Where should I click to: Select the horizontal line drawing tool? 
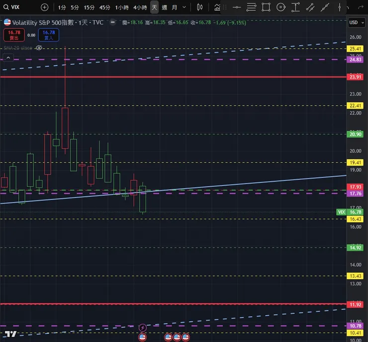pos(237,7)
